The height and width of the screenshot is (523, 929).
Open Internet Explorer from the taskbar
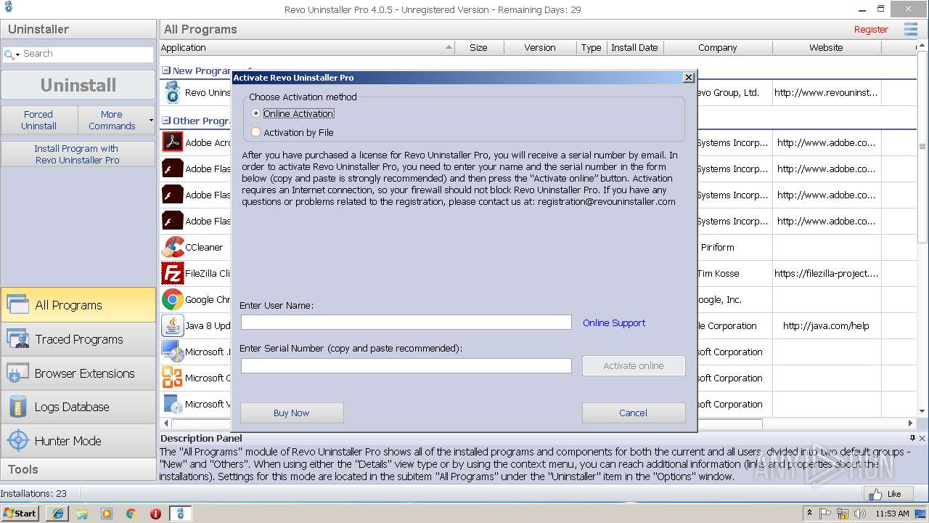[x=57, y=514]
